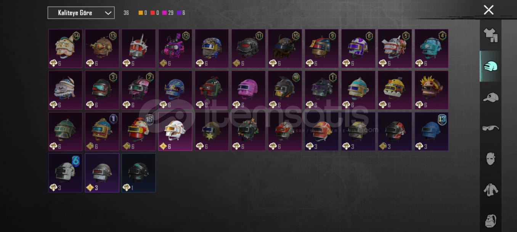This screenshot has height=232, width=517.
Task: Select the dark green level 1 helmet
Action: click(x=138, y=173)
